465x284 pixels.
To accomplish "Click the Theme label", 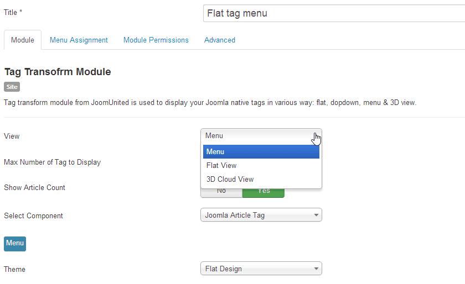I will pos(14,270).
